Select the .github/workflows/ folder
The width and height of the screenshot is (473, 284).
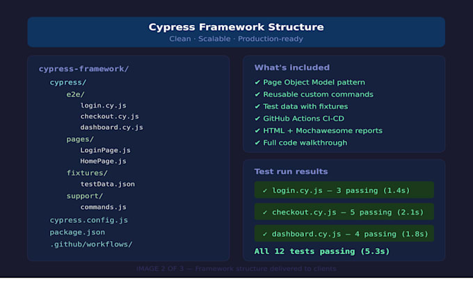point(91,244)
